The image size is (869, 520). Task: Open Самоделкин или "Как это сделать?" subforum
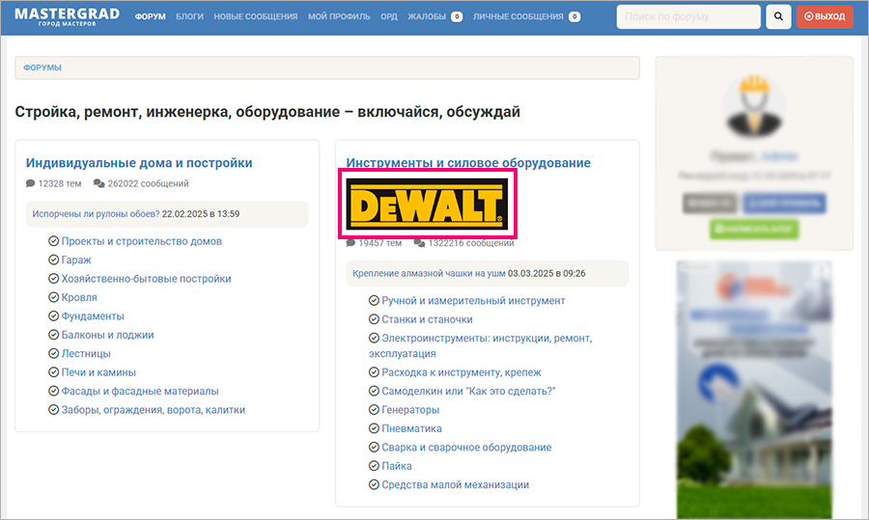[468, 392]
